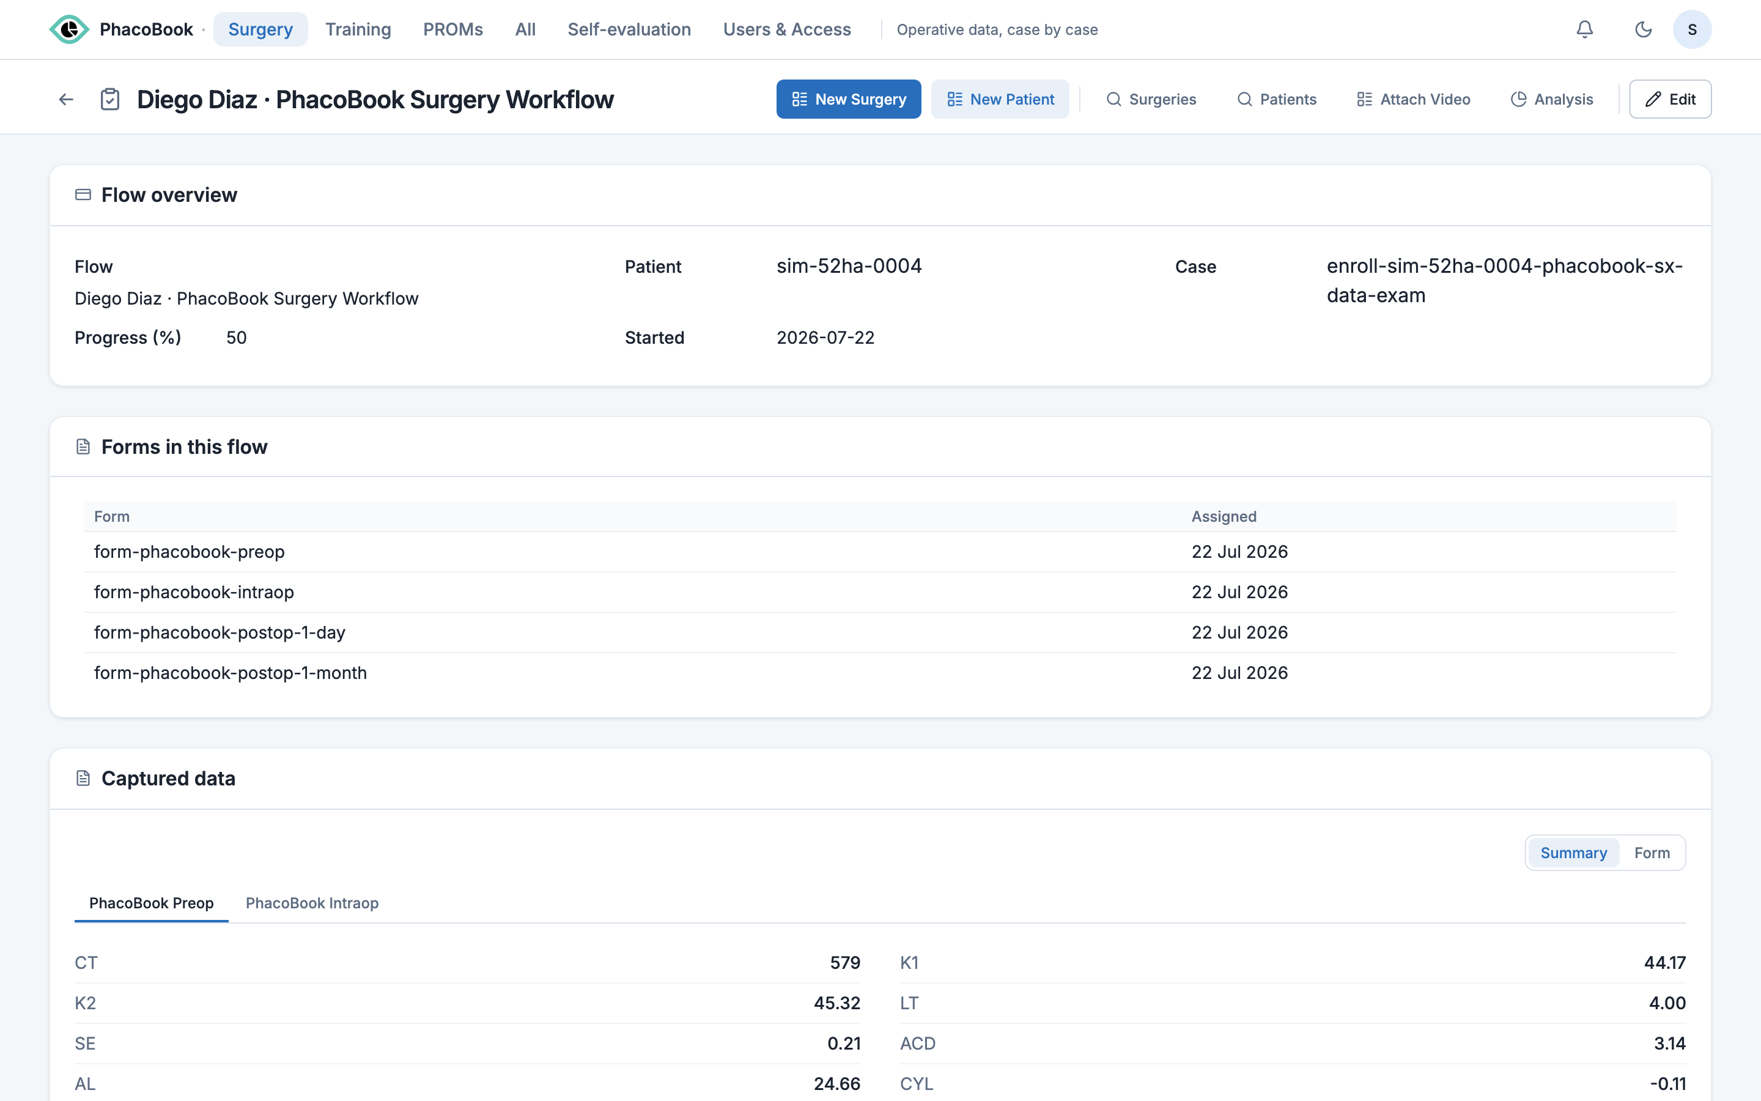
Task: Click the CYL value -0.11
Action: pyautogui.click(x=1668, y=1083)
